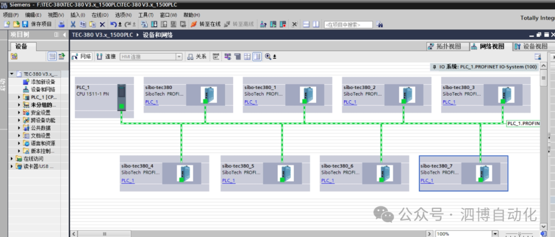Click the PLC_1 link under sibo-tec380_5
The width and height of the screenshot is (555, 237).
coord(229,180)
